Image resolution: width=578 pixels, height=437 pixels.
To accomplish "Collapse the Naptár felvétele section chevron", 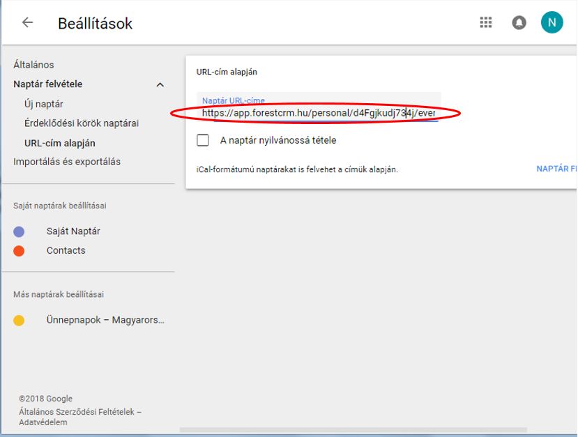I will click(x=160, y=85).
